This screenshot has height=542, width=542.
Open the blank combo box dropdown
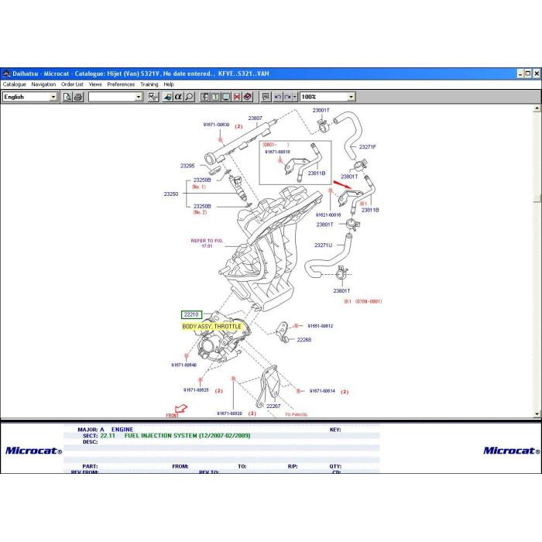point(139,97)
